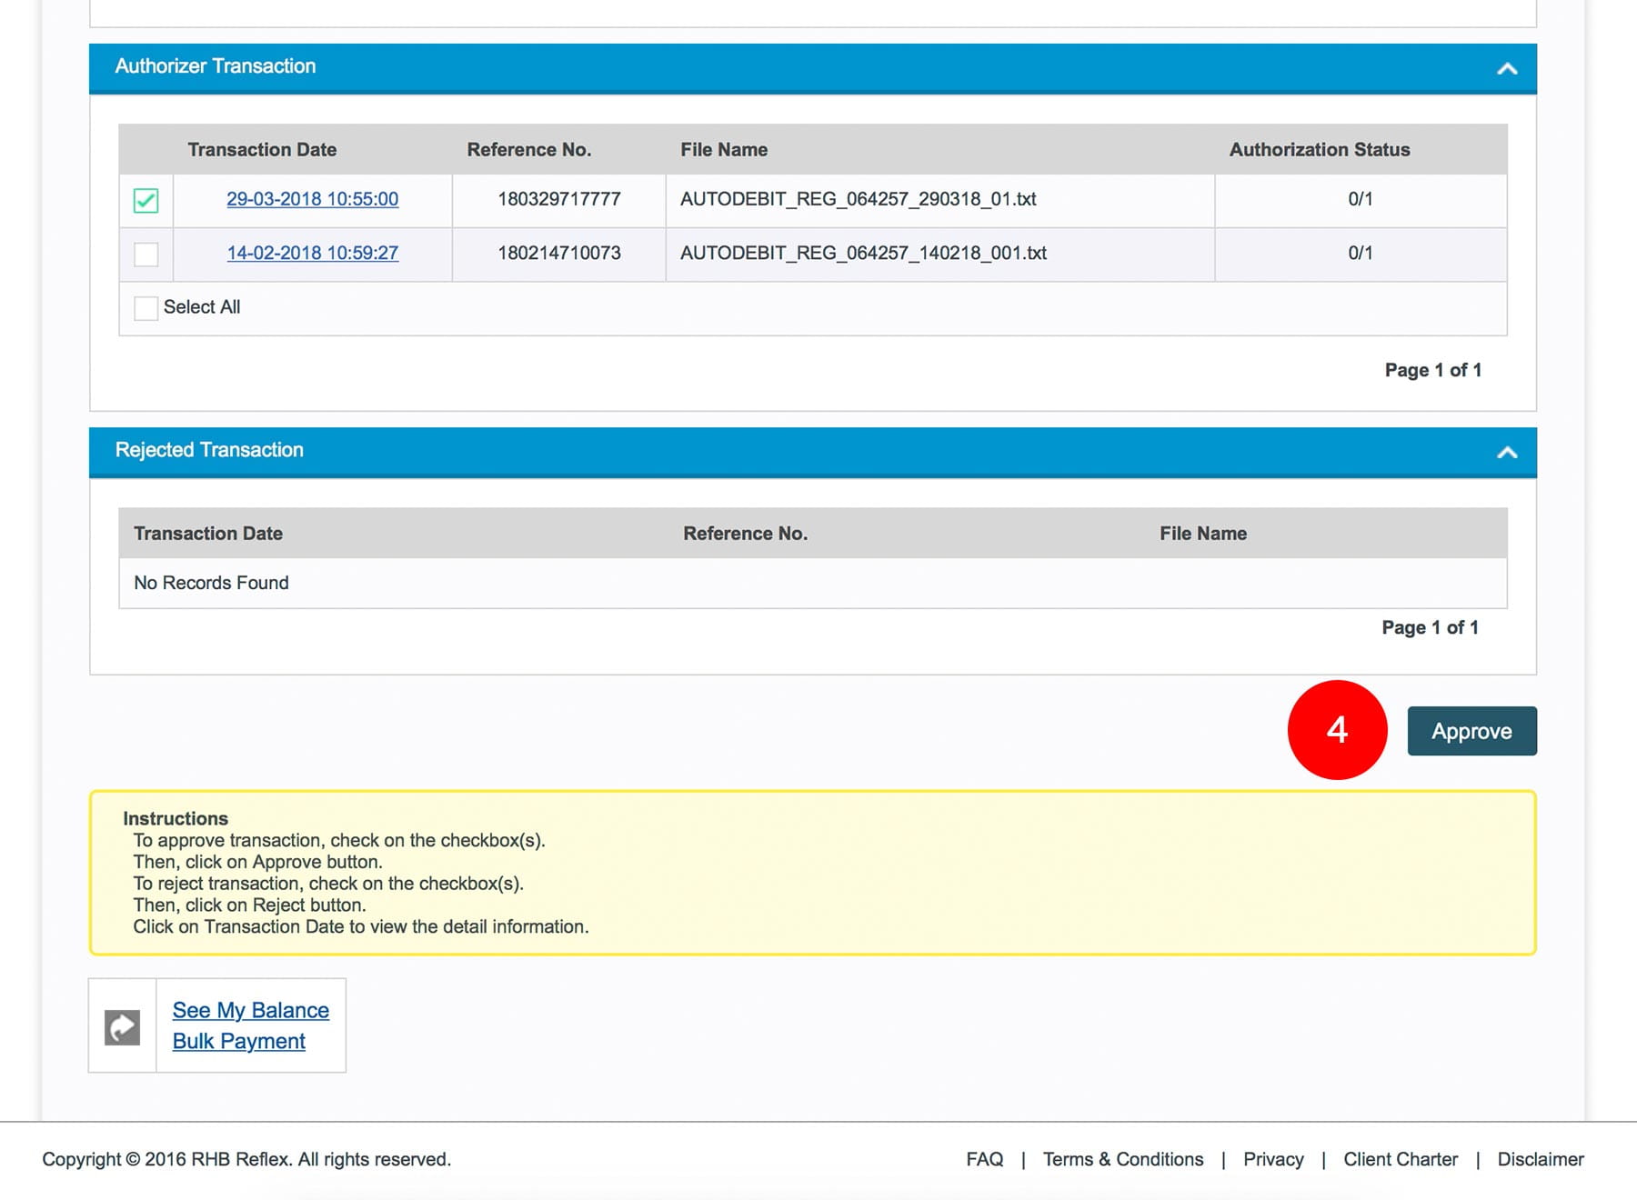The width and height of the screenshot is (1637, 1200).
Task: Uncheck the 29-03-2018 transaction checkbox
Action: pyautogui.click(x=146, y=200)
